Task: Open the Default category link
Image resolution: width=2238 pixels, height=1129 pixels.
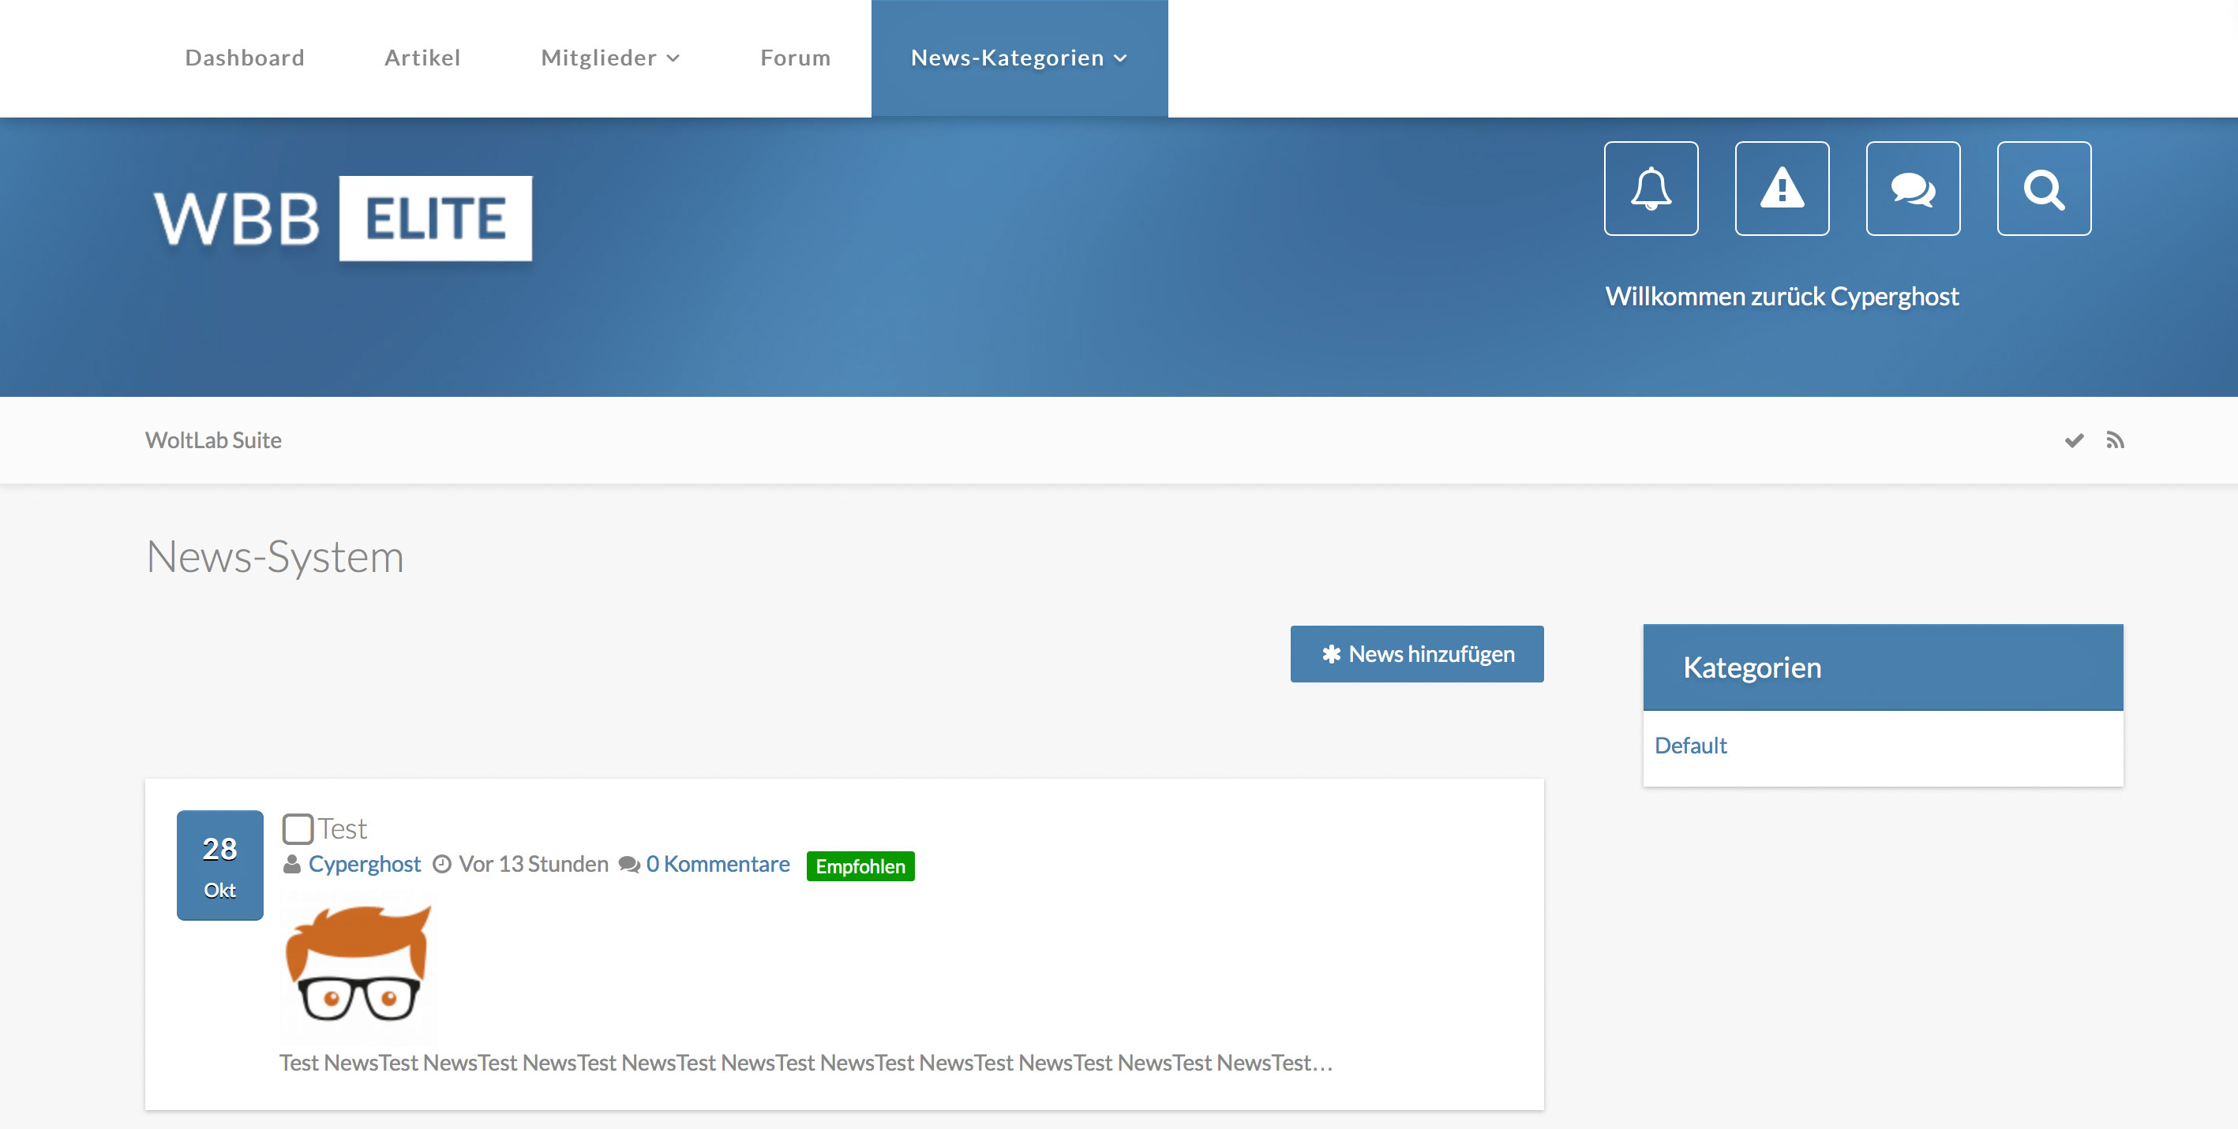Action: (1690, 746)
